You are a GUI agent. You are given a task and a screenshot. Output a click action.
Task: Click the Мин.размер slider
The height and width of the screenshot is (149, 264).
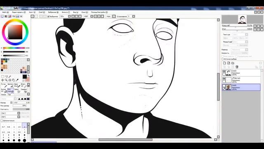(x=20, y=106)
